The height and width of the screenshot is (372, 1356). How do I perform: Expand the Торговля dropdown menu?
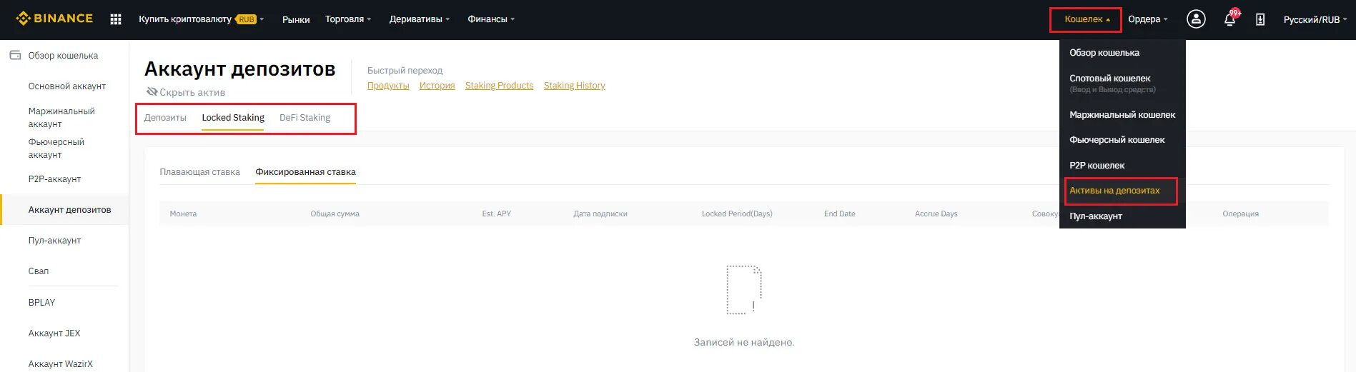click(x=348, y=19)
